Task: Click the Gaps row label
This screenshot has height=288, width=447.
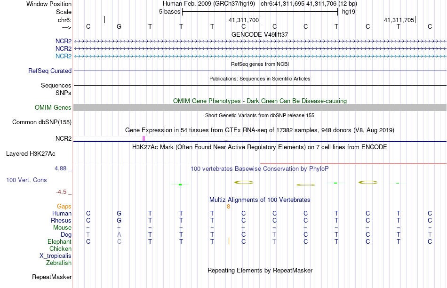Action: point(64,207)
